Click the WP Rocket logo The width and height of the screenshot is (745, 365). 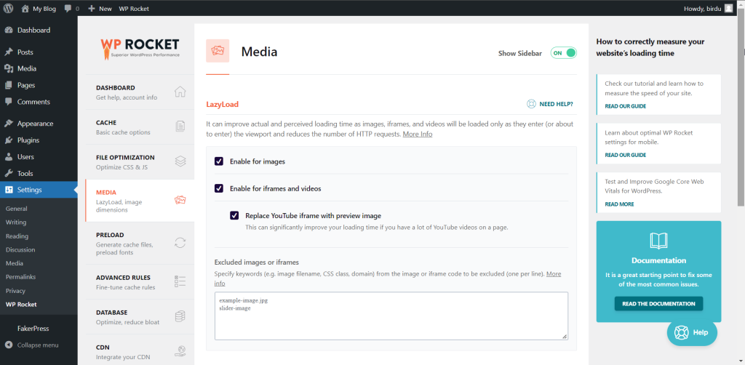[x=140, y=48]
